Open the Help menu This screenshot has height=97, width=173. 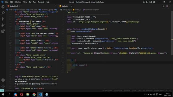pos(48,2)
